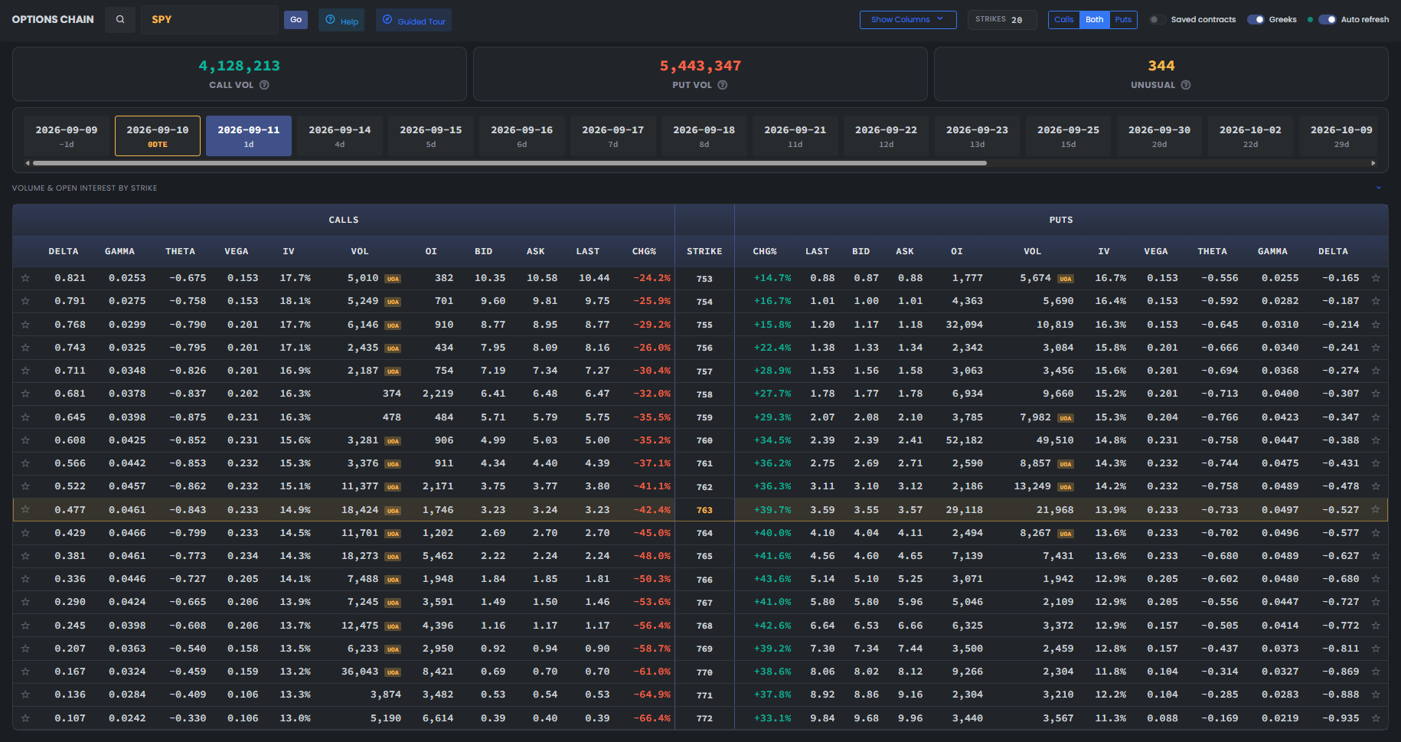1401x742 pixels.
Task: Click the left arrow of the expiration scrollbar
Action: click(28, 163)
